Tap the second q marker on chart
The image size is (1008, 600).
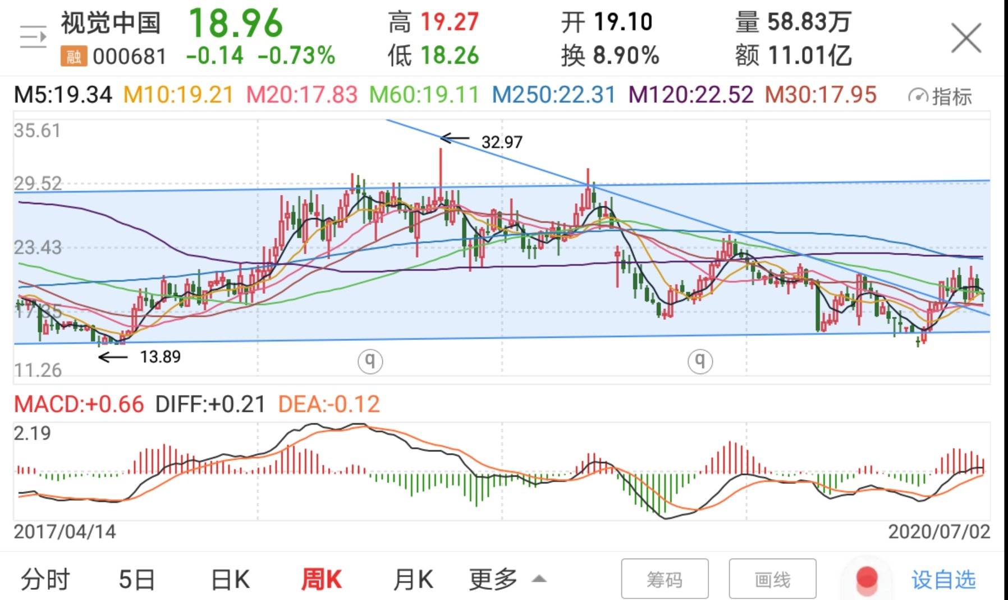click(x=700, y=361)
